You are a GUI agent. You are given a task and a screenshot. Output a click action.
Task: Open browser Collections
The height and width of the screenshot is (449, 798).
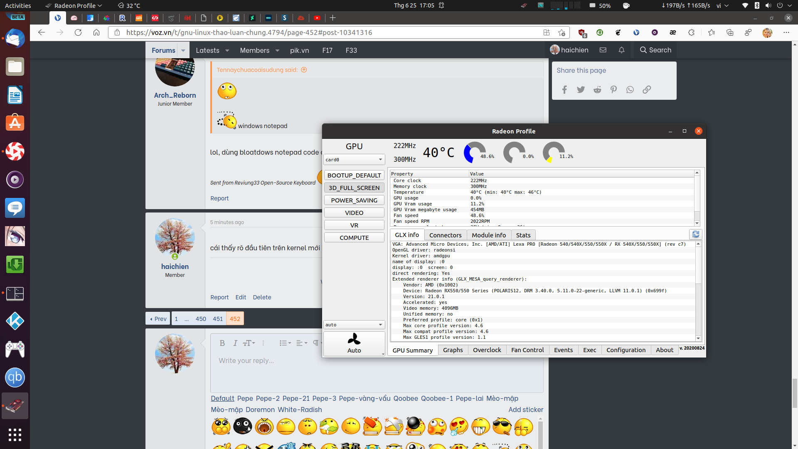(730, 32)
